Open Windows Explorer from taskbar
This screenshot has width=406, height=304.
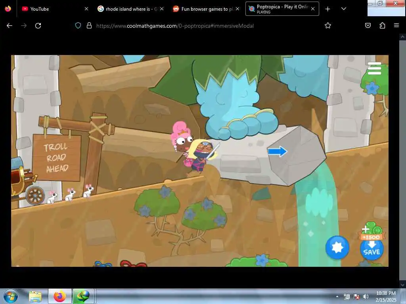pos(35,296)
